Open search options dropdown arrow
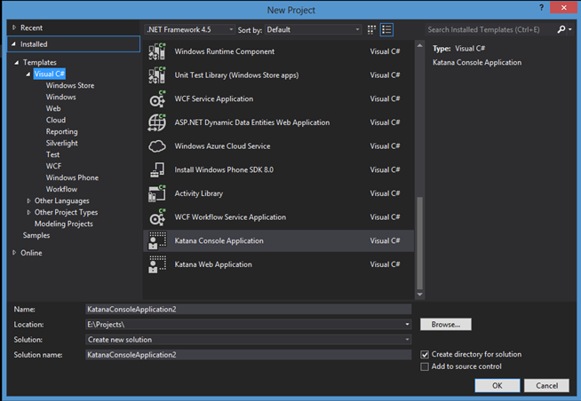Image resolution: width=581 pixels, height=401 pixels. [x=569, y=29]
